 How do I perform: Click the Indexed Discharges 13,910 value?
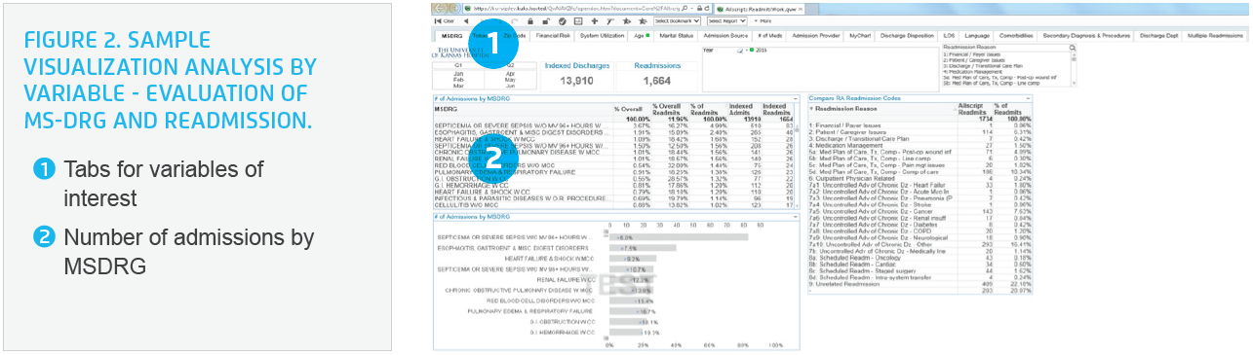click(x=577, y=81)
